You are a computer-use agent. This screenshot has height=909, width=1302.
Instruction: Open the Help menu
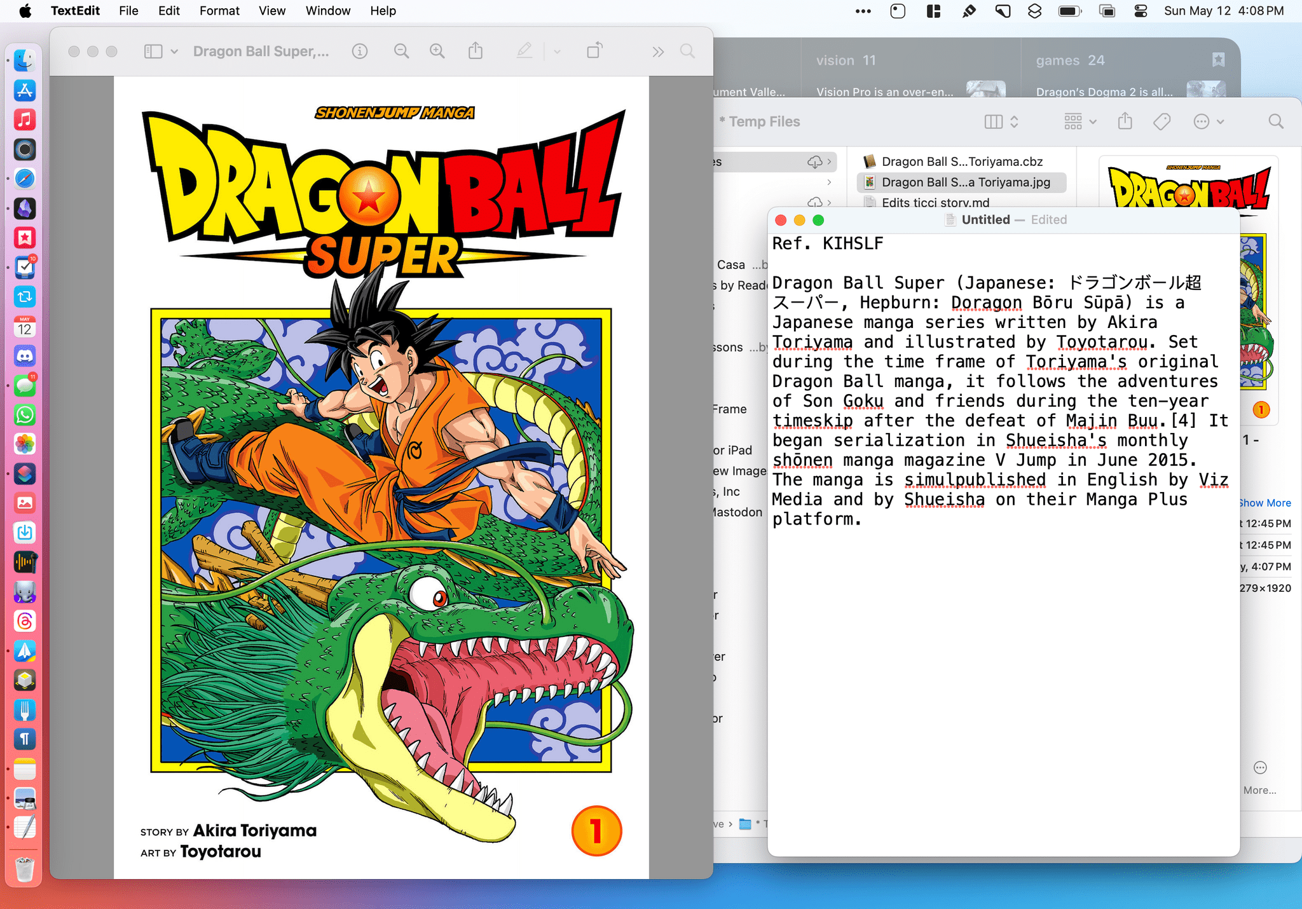[x=383, y=11]
